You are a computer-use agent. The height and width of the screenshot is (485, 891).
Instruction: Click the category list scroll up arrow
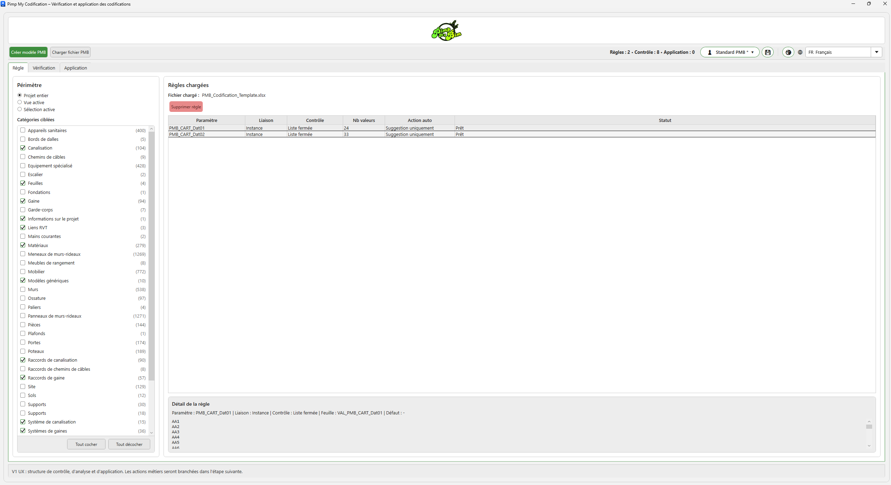coord(151,129)
